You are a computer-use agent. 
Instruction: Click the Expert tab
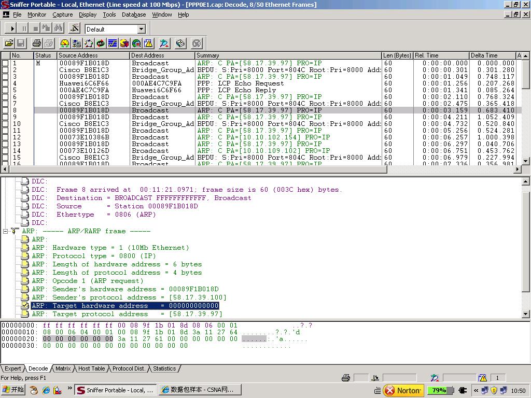pyautogui.click(x=13, y=368)
